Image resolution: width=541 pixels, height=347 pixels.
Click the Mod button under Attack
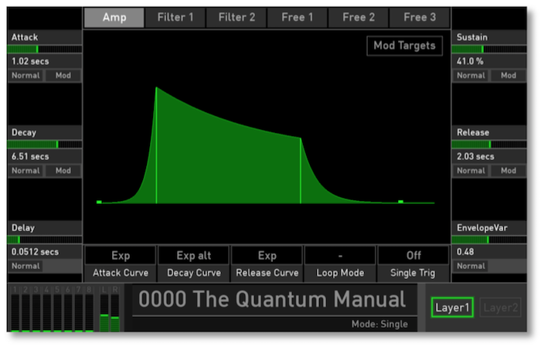point(63,76)
